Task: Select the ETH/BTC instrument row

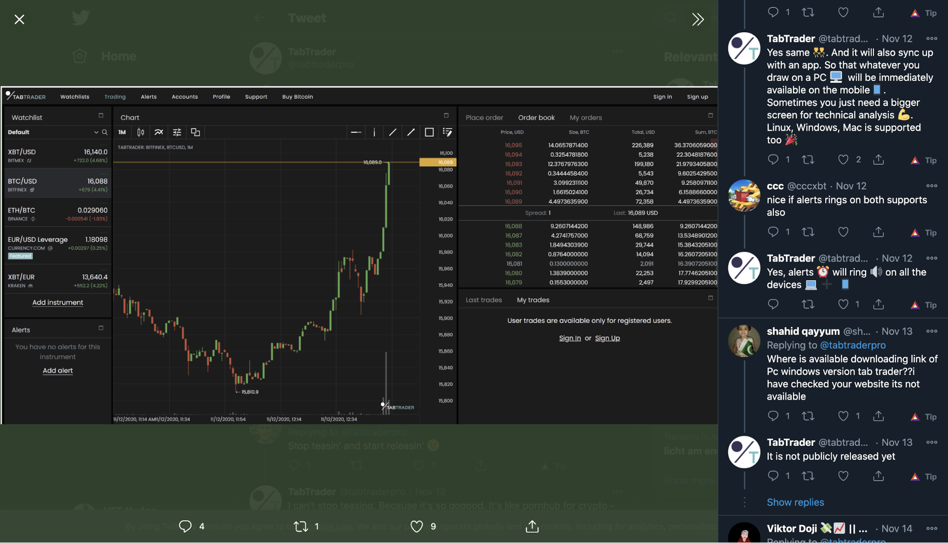Action: point(57,213)
